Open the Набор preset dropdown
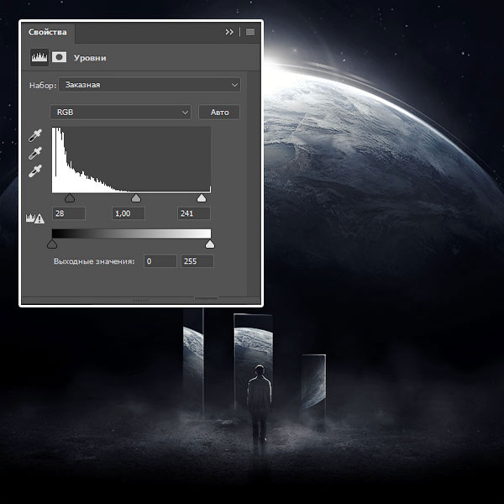 (150, 85)
